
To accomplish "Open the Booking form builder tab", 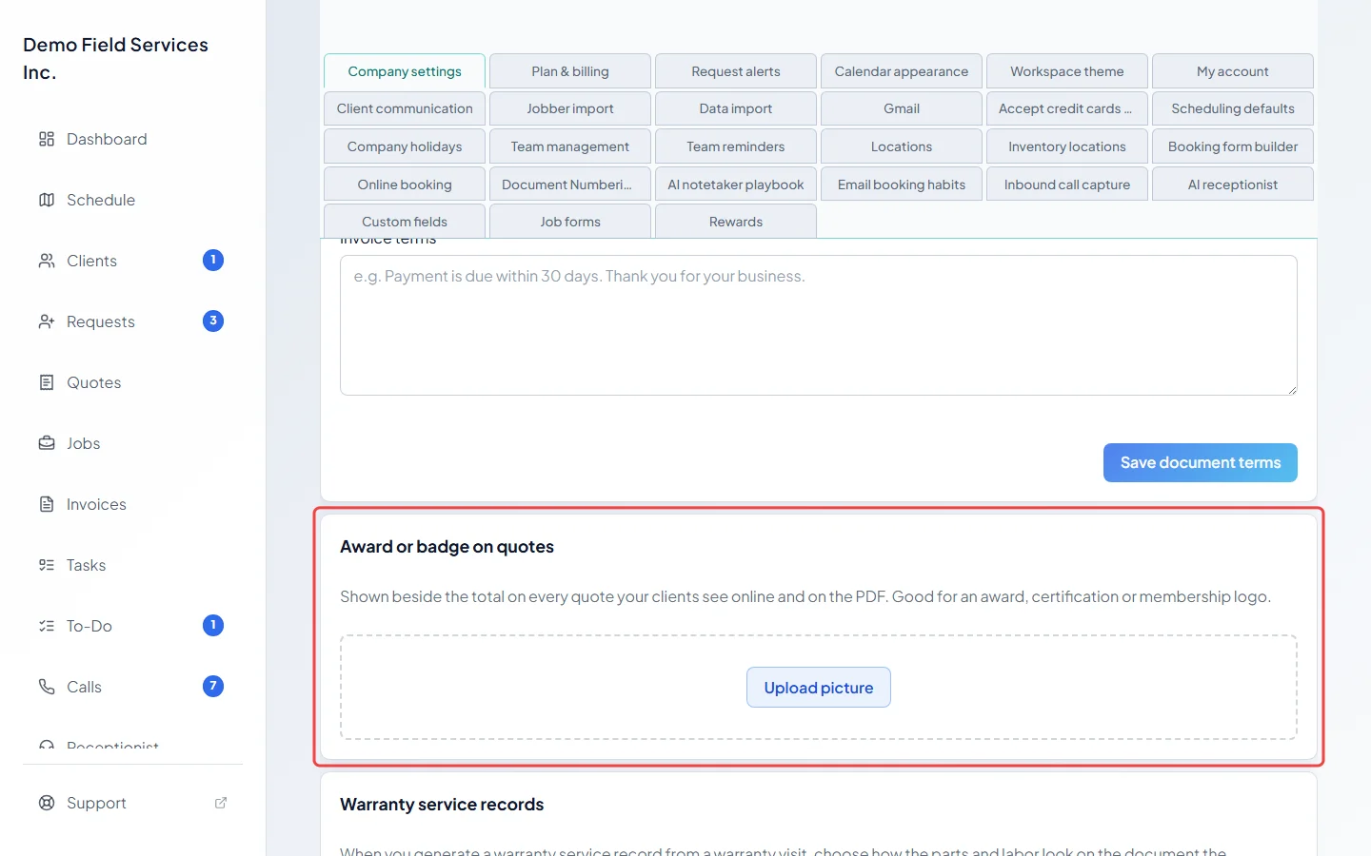I will click(x=1233, y=146).
